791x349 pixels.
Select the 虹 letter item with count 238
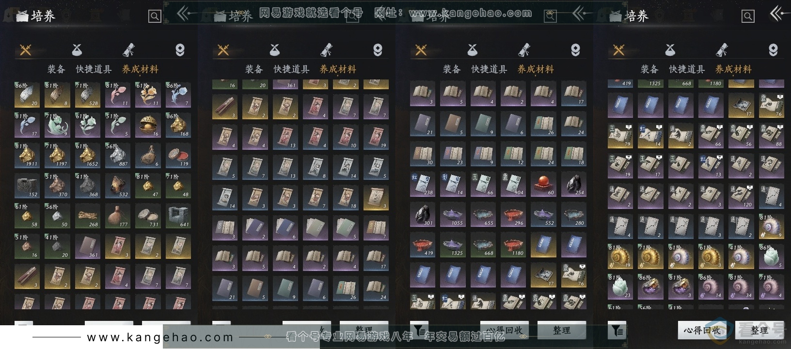coord(422,184)
